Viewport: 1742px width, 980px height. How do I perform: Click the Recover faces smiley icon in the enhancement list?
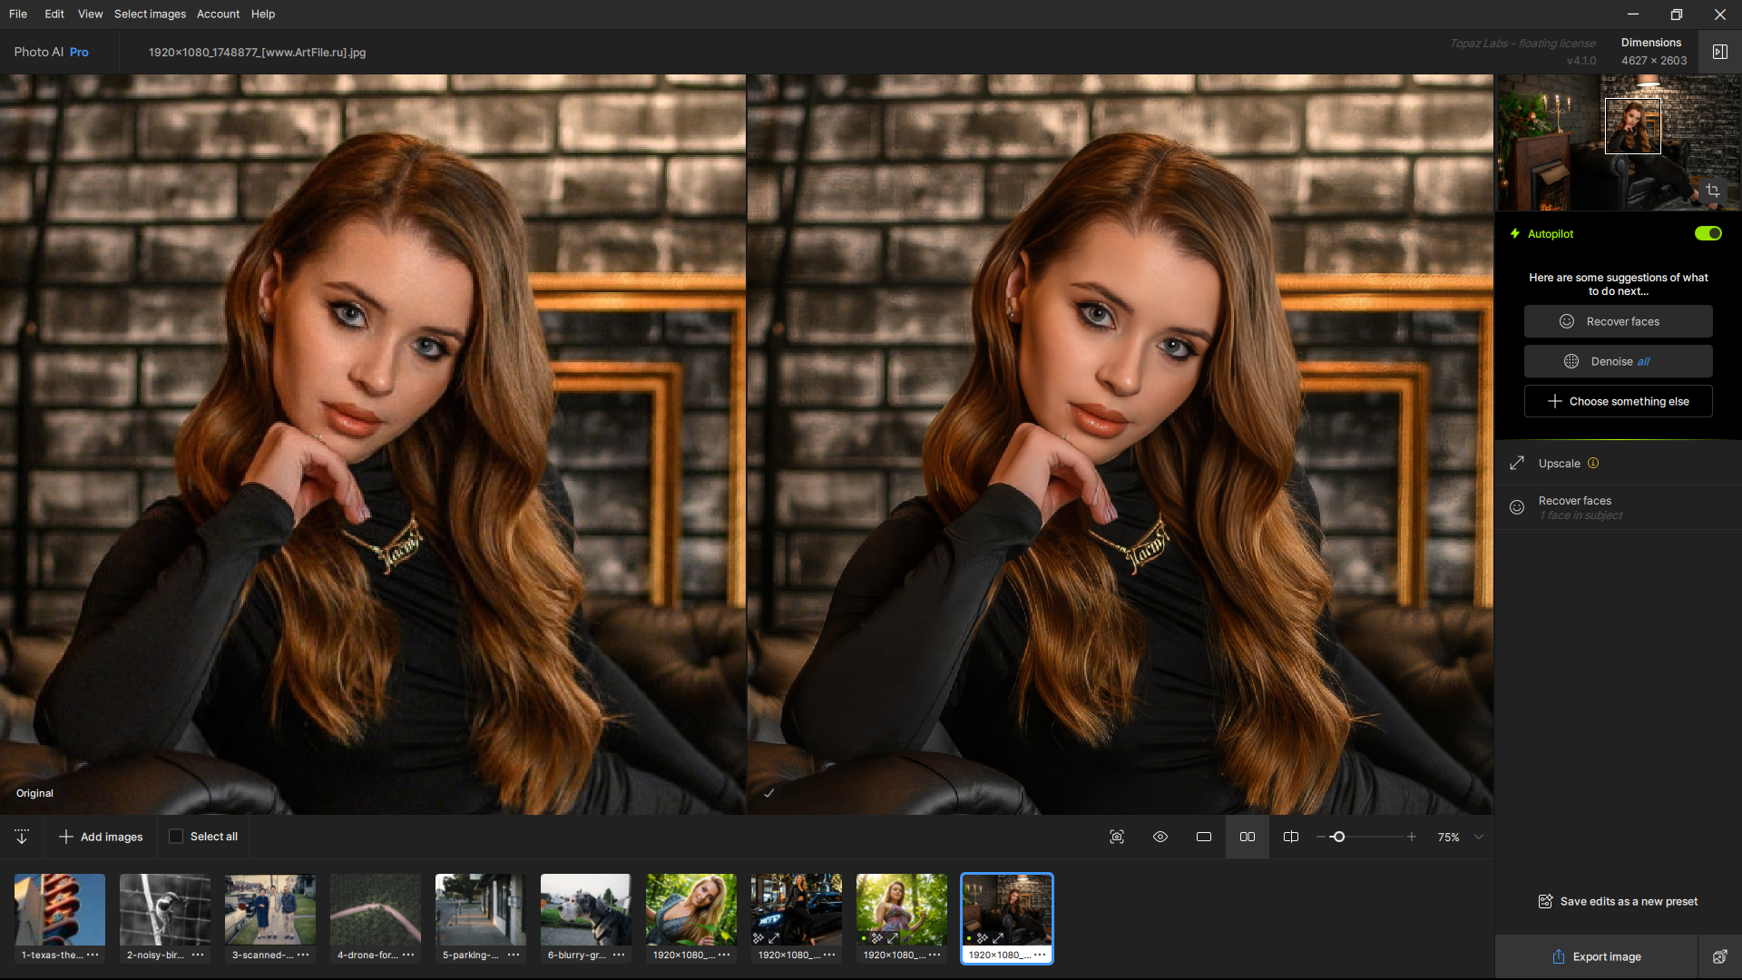[1517, 507]
